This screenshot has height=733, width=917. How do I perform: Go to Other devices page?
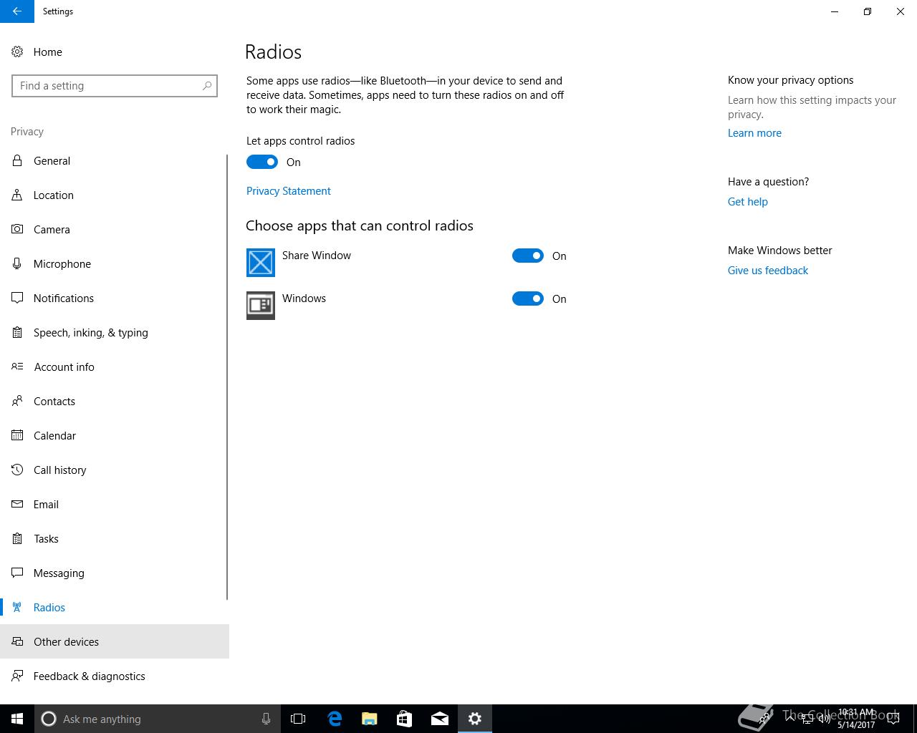coord(115,642)
